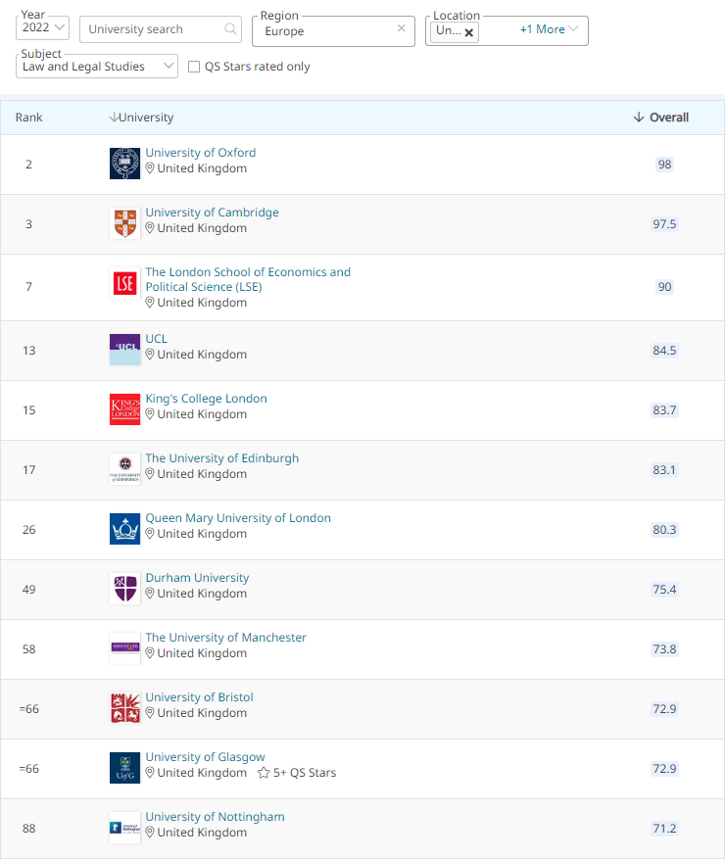Image resolution: width=725 pixels, height=860 pixels.
Task: Sort by the University column header
Action: (141, 118)
